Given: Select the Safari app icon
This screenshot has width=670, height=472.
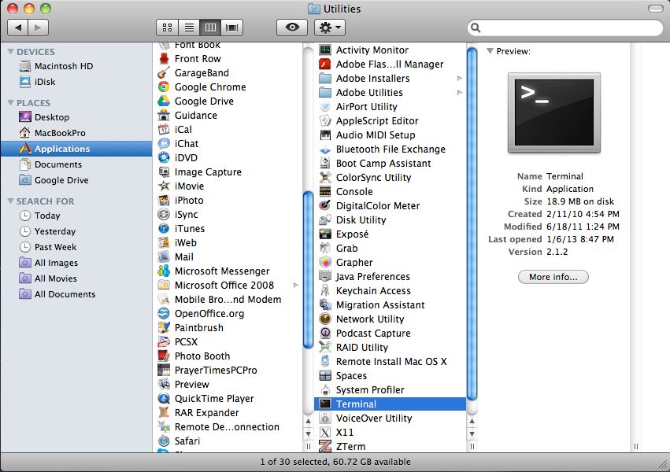Looking at the screenshot, I should click(164, 441).
